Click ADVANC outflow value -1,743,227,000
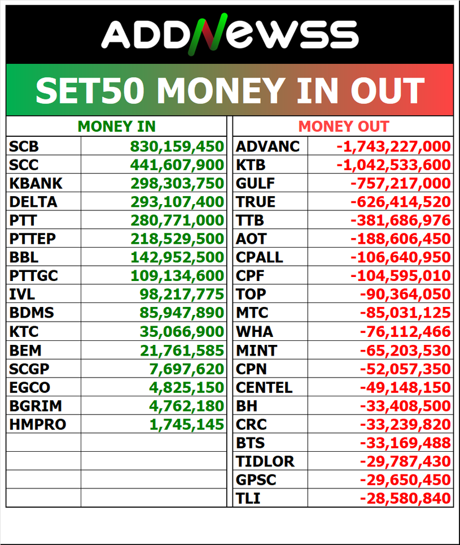 point(393,146)
